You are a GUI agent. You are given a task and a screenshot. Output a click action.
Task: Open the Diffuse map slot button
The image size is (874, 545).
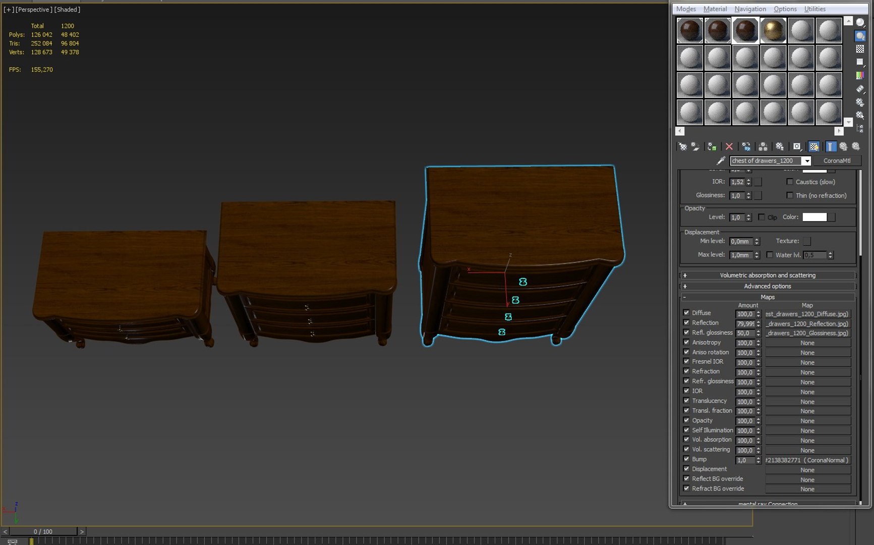[807, 314]
